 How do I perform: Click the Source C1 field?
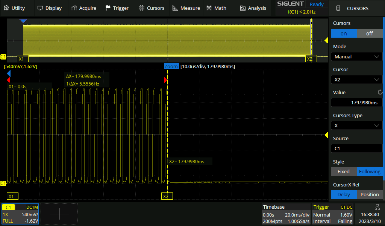coord(357,148)
